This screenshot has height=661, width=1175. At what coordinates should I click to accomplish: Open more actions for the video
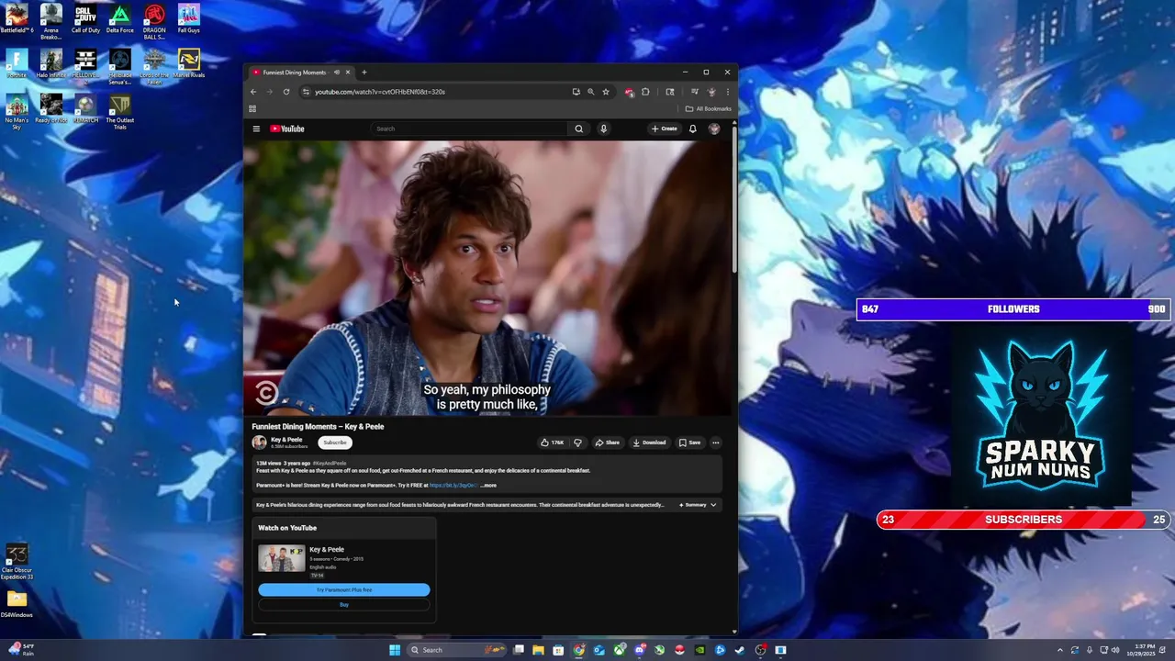click(x=716, y=443)
